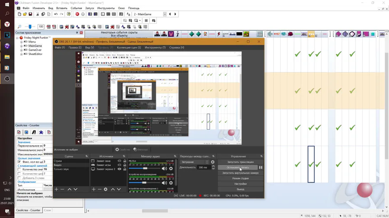389x218 pixels.
Task: Expand the SheetEditor frame in the tree
Action: pos(21,54)
